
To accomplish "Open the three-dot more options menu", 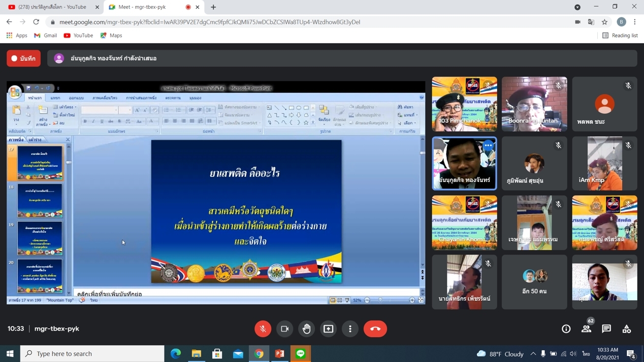I will (x=350, y=329).
